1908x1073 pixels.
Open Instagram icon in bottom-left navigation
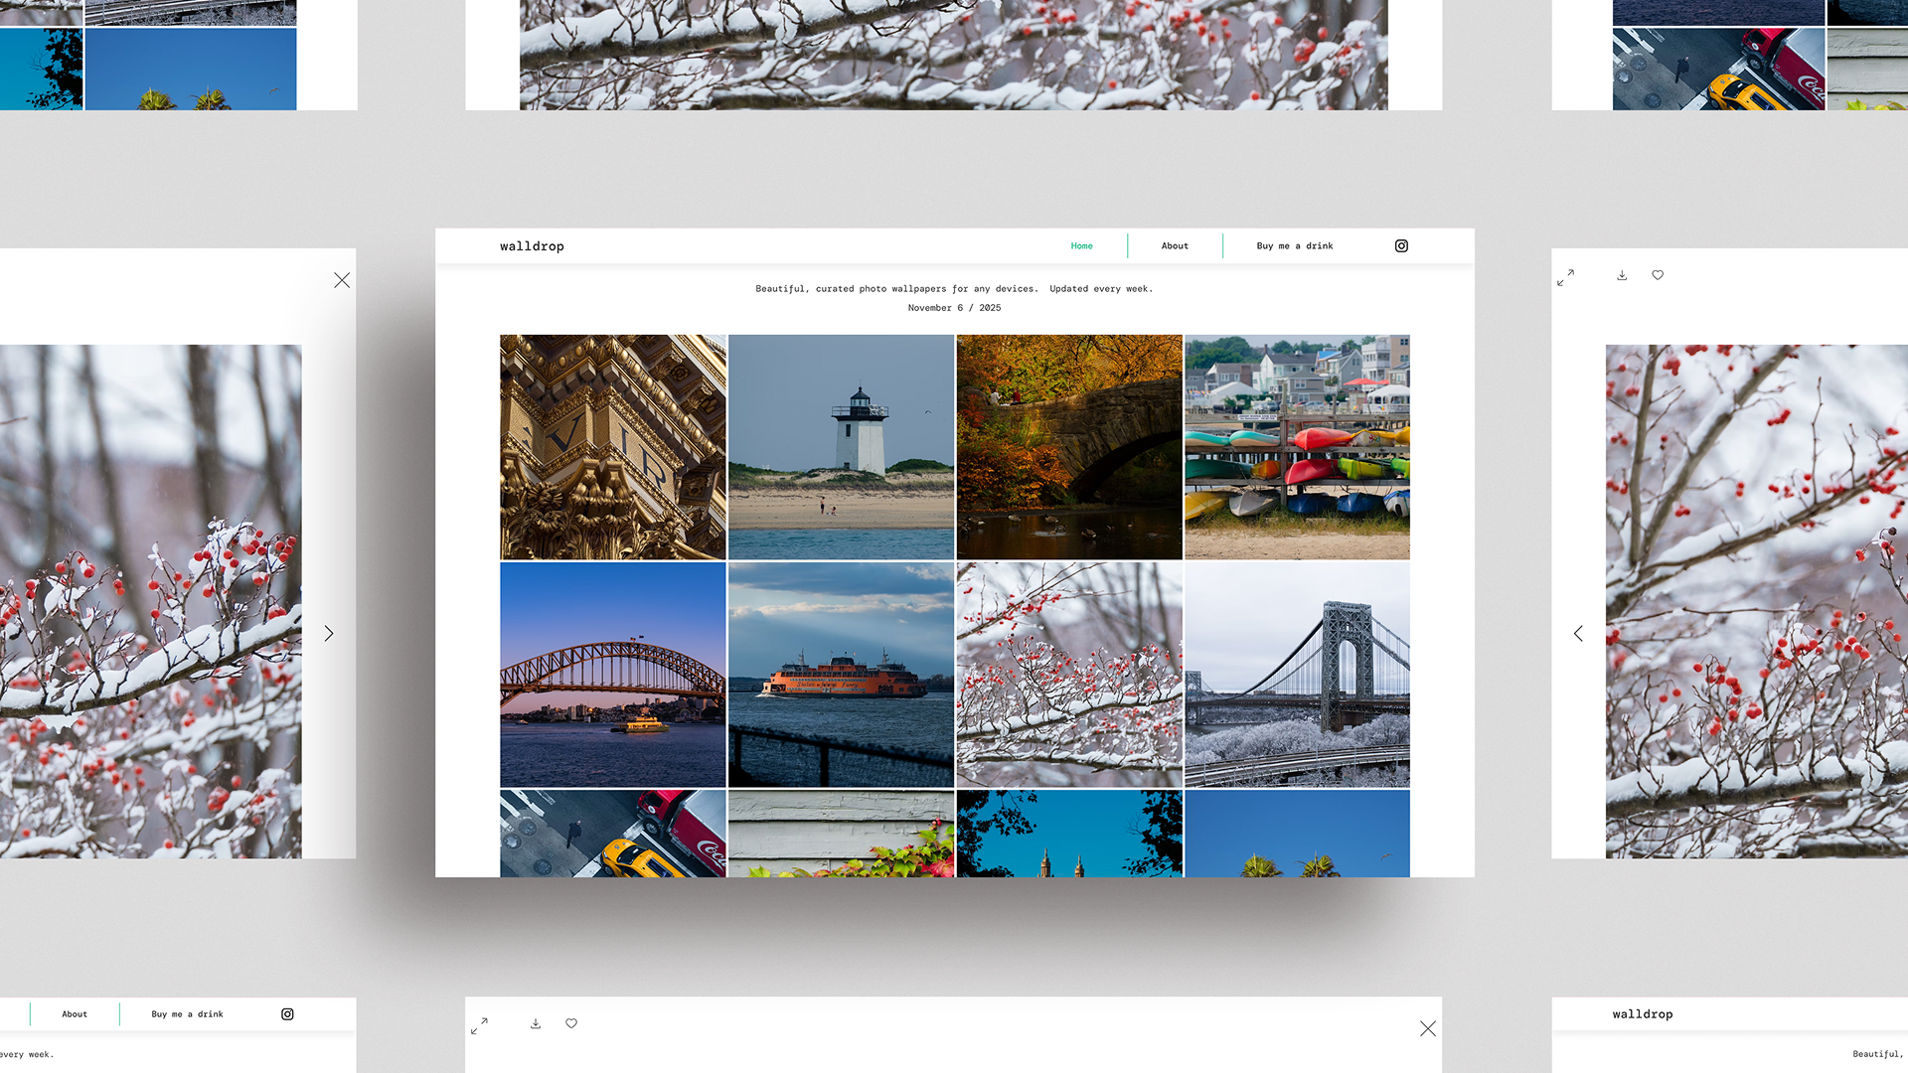(287, 1014)
